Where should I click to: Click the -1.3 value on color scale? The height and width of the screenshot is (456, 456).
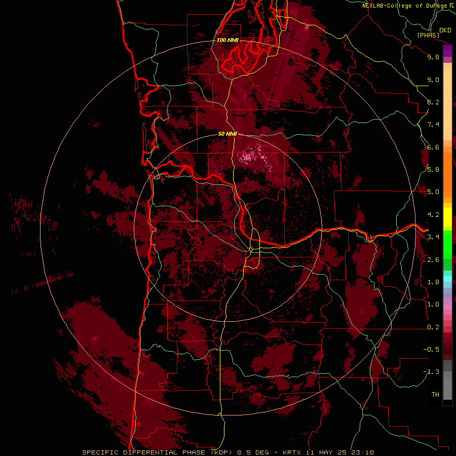coord(431,372)
